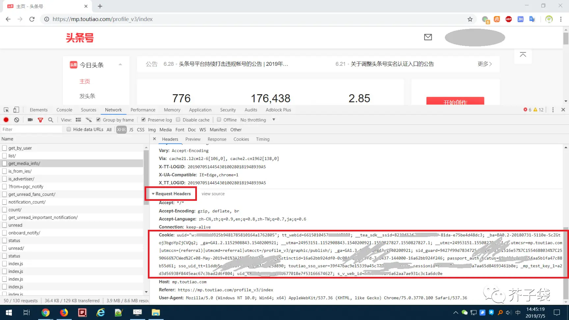
Task: Uncheck the Preserve log checkbox
Action: (x=144, y=120)
